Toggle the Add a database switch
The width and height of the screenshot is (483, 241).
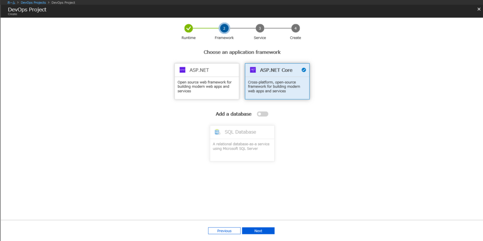click(x=263, y=114)
